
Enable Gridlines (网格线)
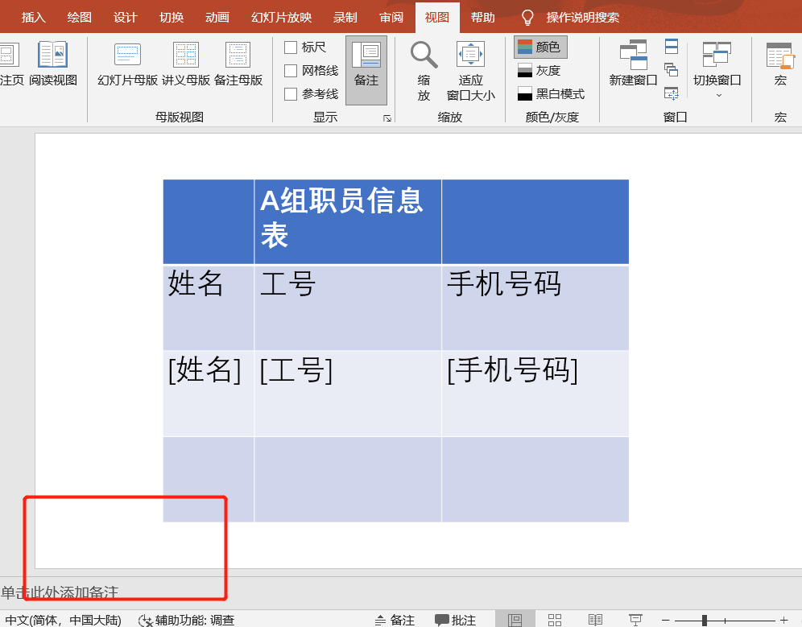(x=289, y=70)
